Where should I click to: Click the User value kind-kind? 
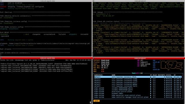coord(105,64)
